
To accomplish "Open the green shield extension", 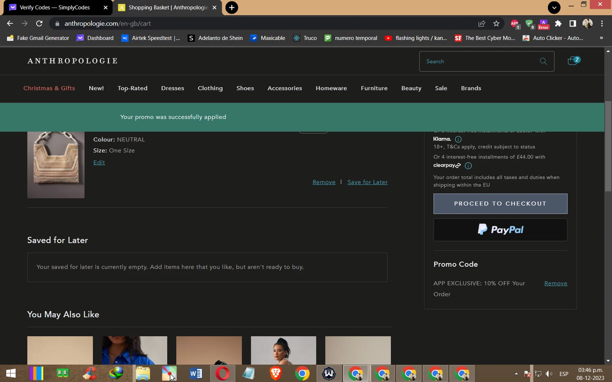I will [530, 24].
